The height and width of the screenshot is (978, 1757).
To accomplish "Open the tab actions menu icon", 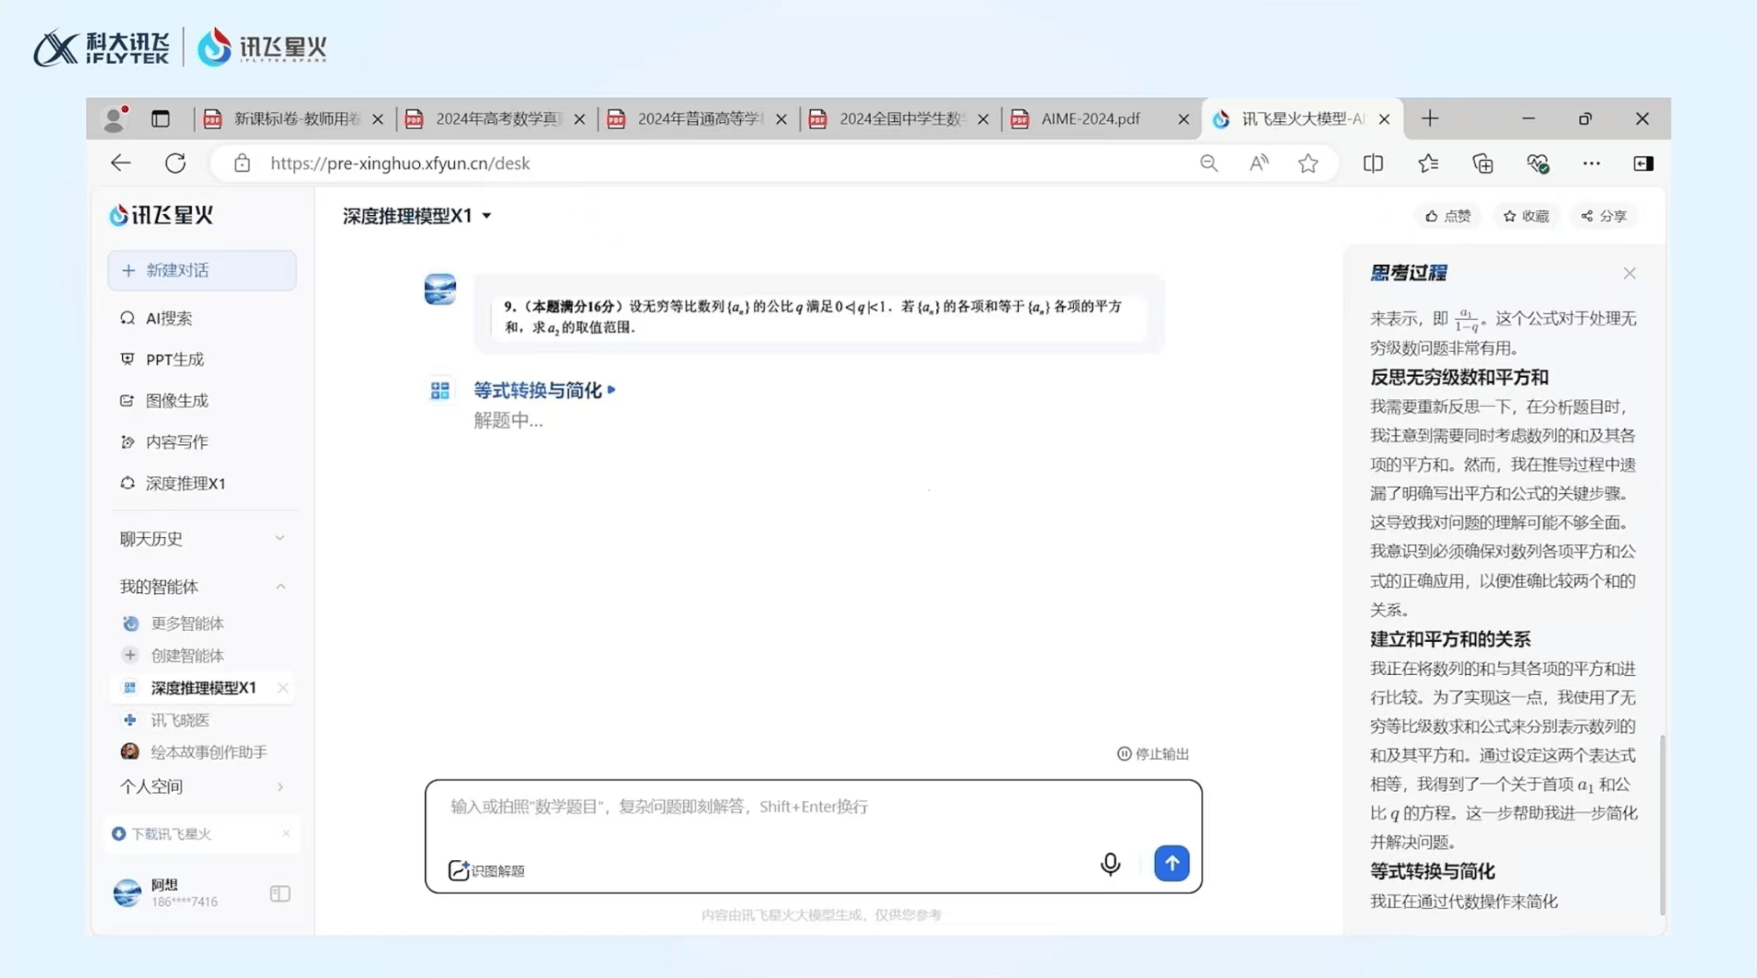I will pos(160,119).
